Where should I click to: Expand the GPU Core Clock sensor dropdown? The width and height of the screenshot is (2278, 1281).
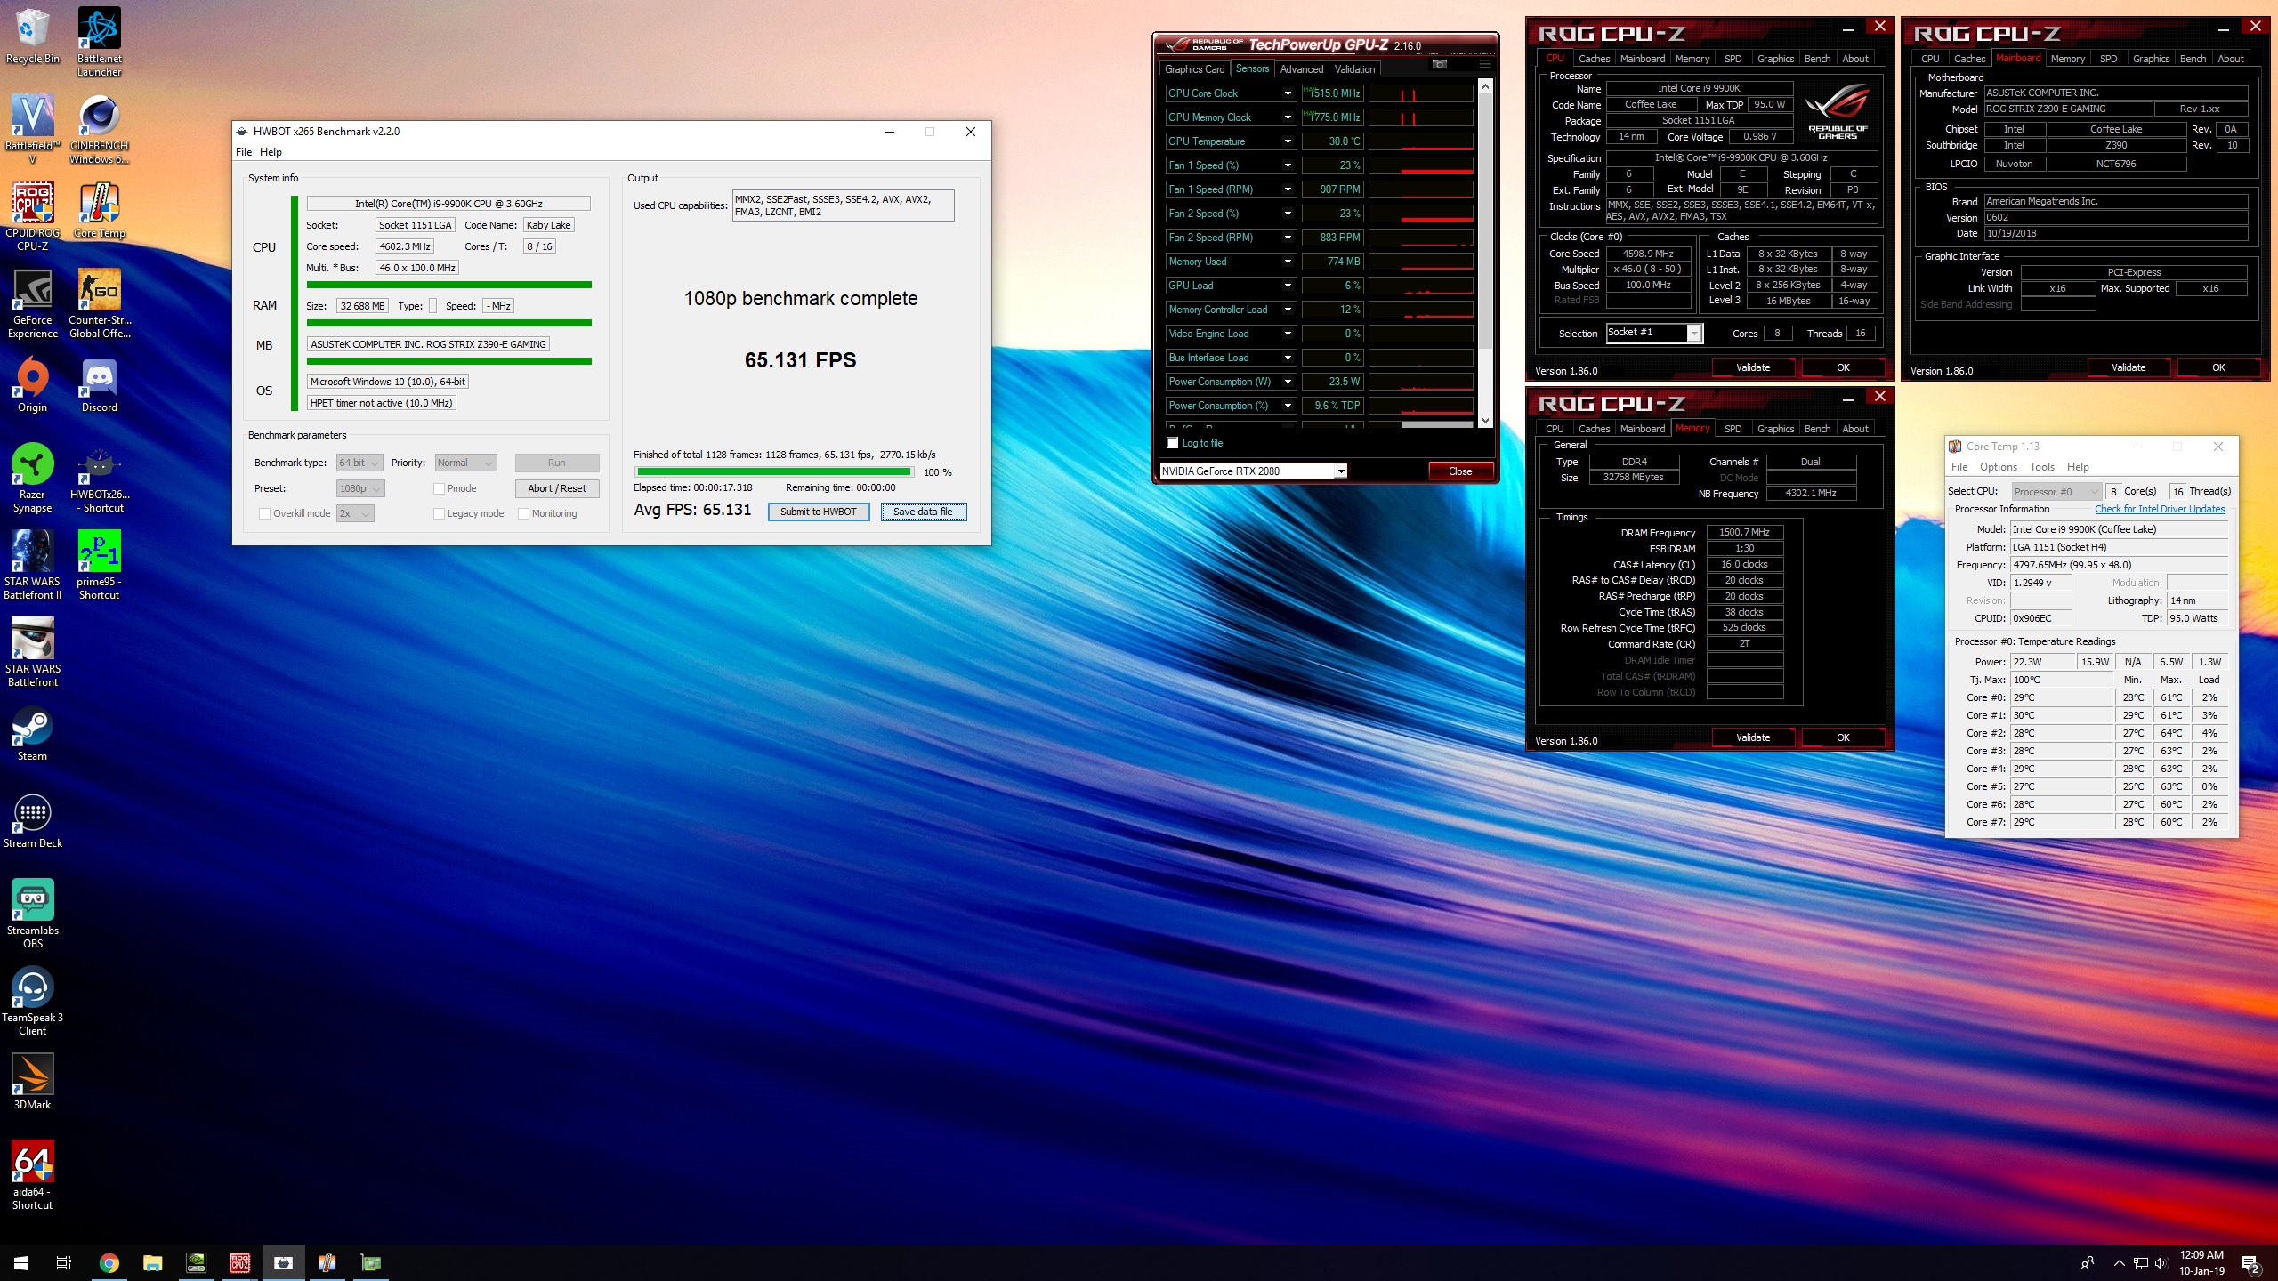1287,93
